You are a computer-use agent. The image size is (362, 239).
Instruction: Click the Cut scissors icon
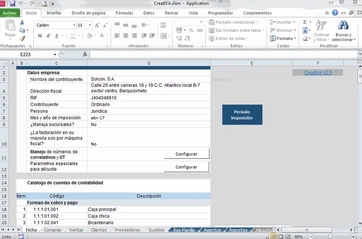[22, 22]
